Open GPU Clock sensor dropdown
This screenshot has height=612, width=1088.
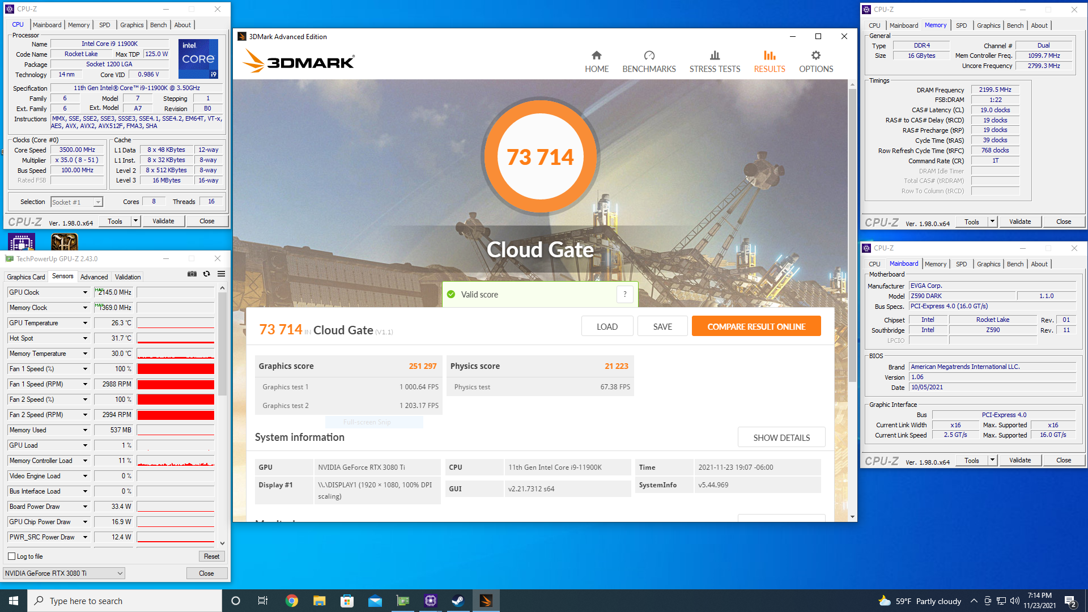[x=85, y=292]
